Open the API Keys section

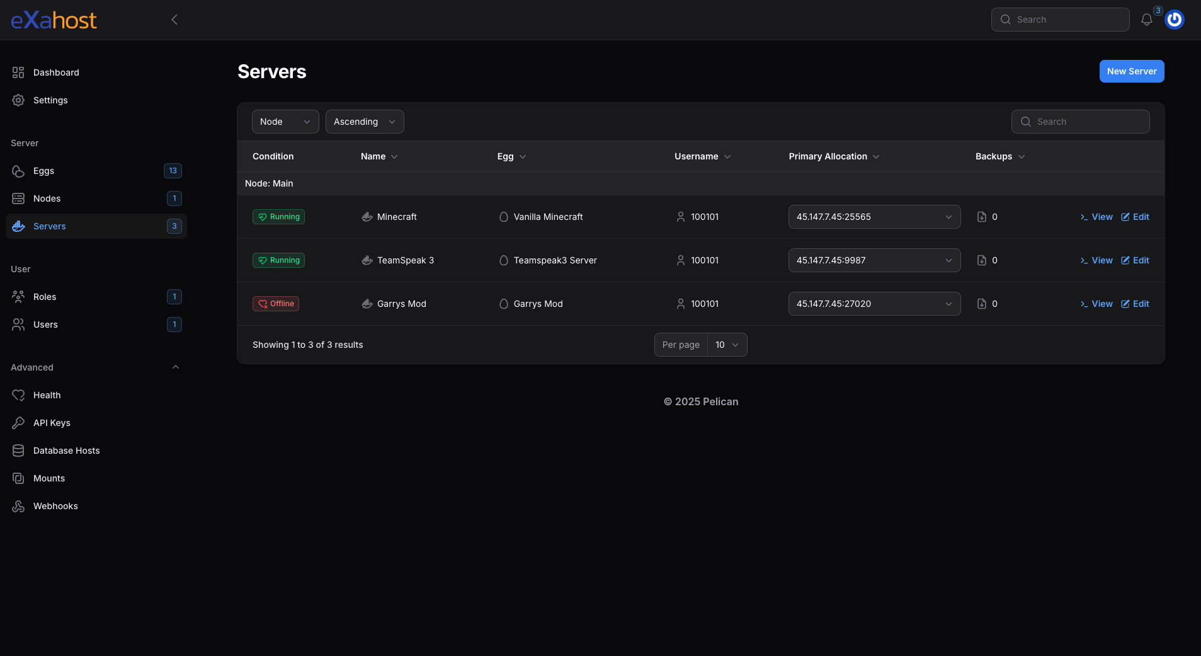[52, 423]
